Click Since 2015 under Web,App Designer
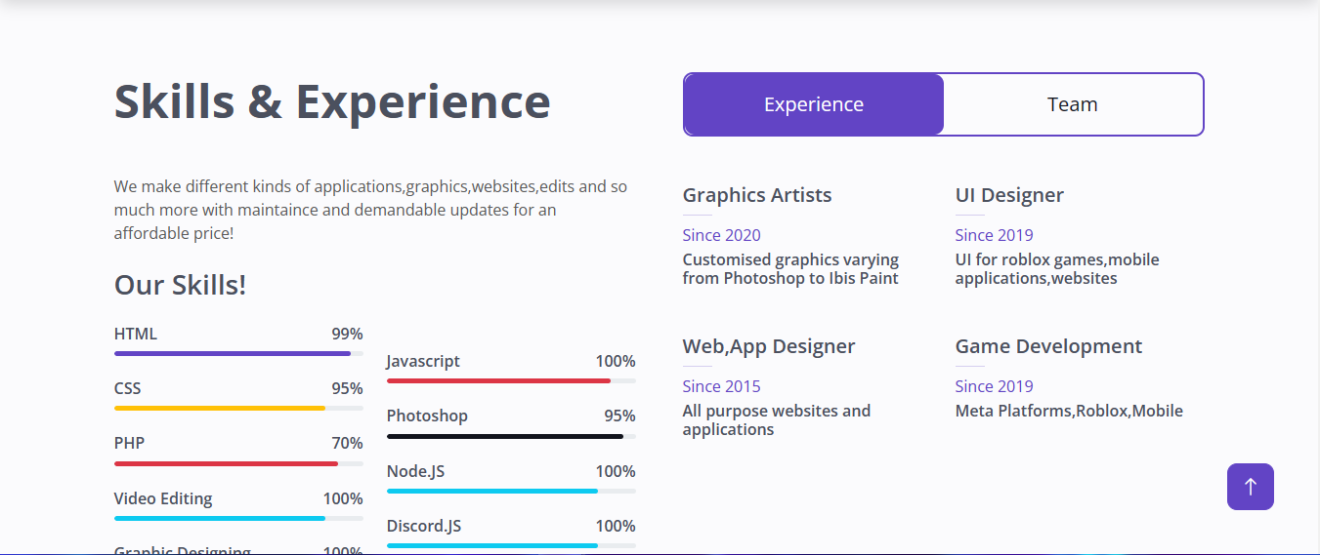This screenshot has width=1320, height=555. (722, 386)
